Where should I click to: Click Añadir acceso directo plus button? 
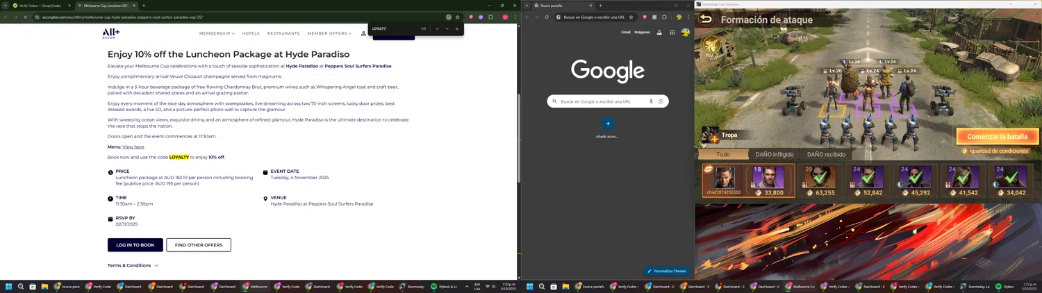(607, 124)
